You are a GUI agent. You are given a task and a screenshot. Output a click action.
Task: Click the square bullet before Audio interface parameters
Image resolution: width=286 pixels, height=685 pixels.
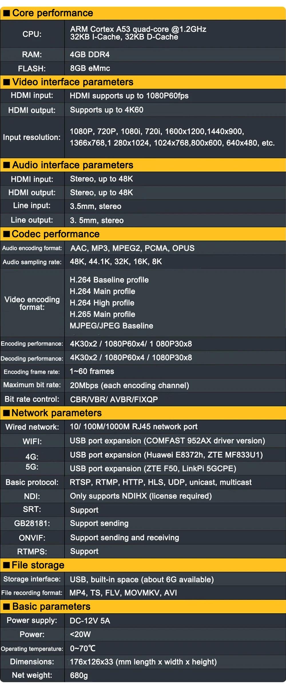7,165
